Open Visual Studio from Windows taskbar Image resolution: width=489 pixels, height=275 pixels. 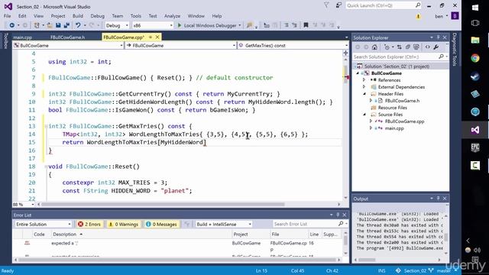[475, 130]
